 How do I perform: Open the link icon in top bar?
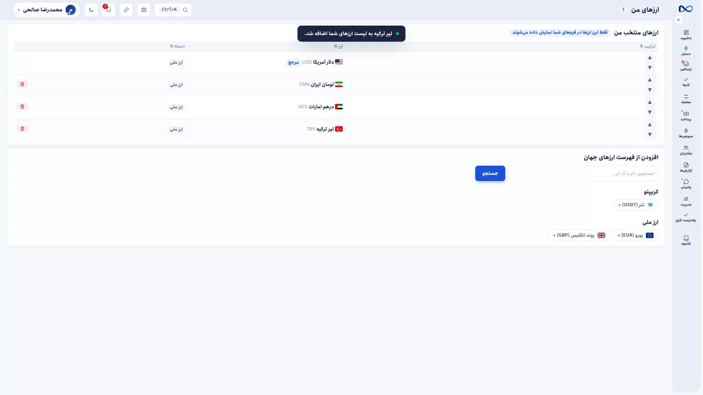pos(126,10)
